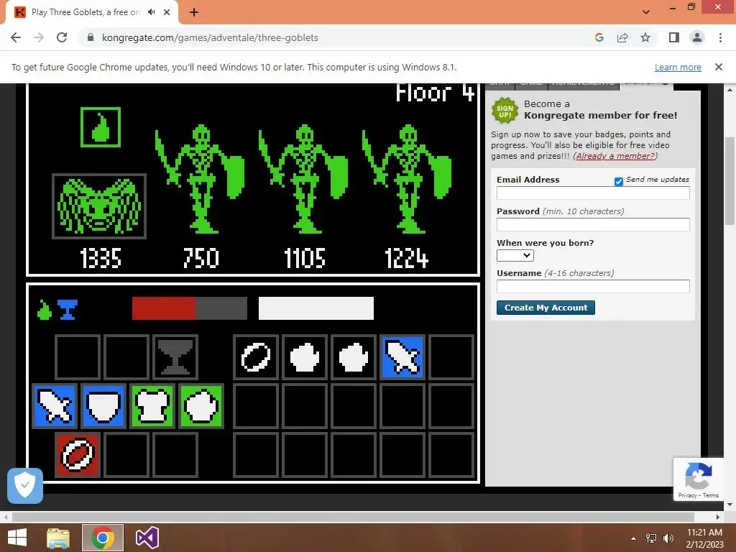
Task: Click the Password input field
Action: click(593, 224)
